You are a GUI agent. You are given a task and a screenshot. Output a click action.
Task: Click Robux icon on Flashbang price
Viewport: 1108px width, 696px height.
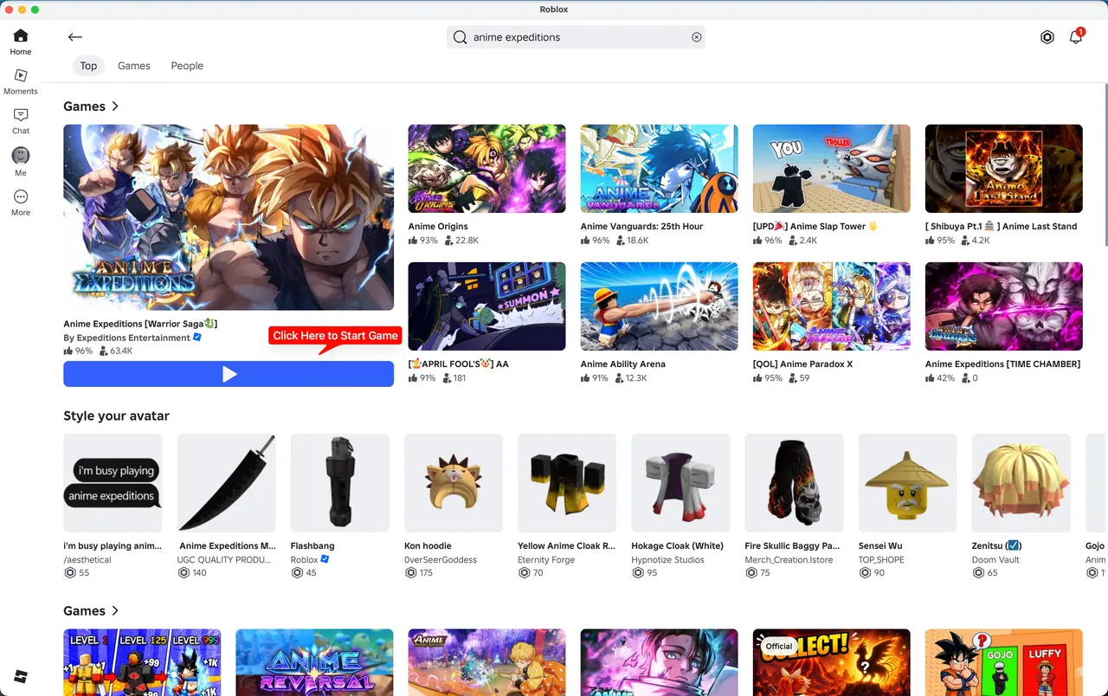pos(297,573)
